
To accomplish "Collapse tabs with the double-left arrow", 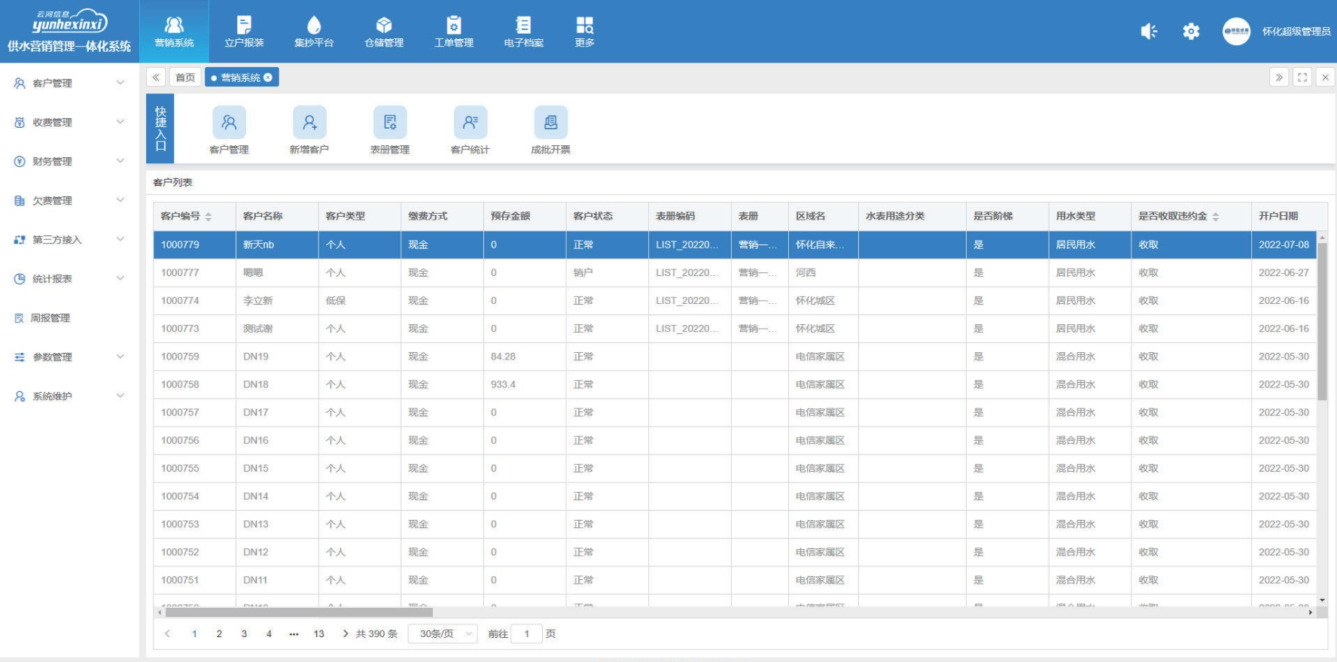I will [x=156, y=77].
